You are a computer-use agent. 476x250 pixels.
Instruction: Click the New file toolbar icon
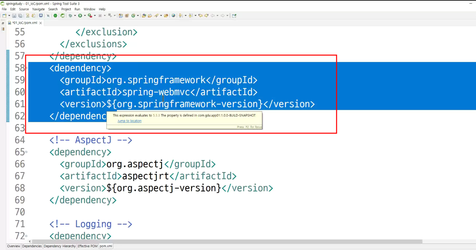pyautogui.click(x=4, y=15)
